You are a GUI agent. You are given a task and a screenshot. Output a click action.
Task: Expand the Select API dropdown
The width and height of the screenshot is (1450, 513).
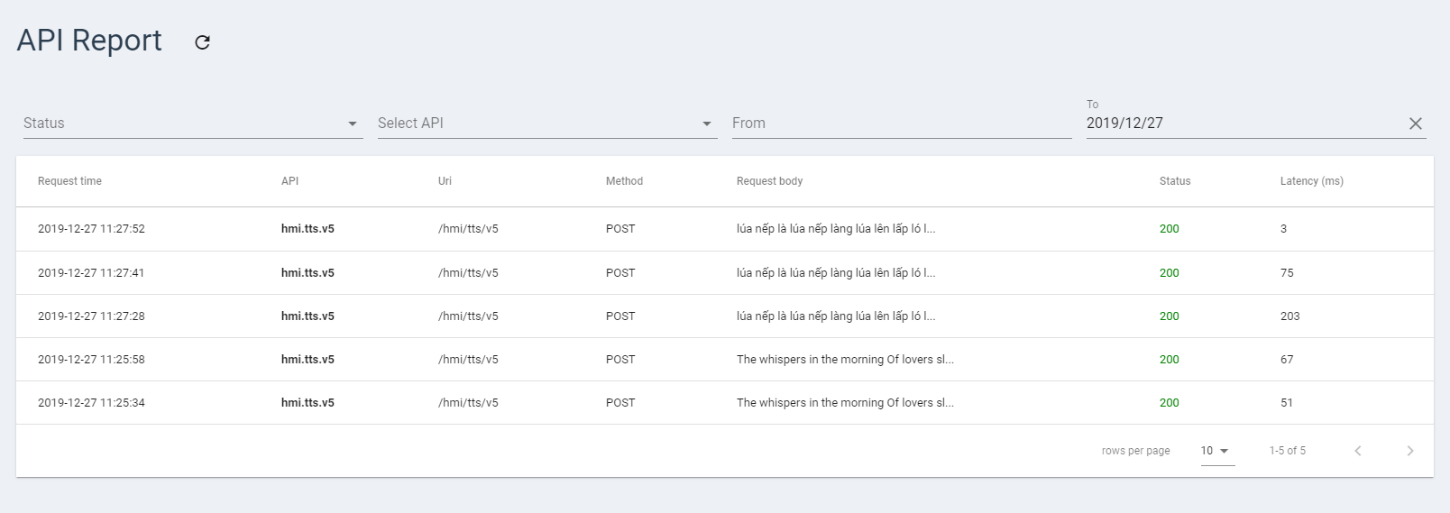[547, 124]
